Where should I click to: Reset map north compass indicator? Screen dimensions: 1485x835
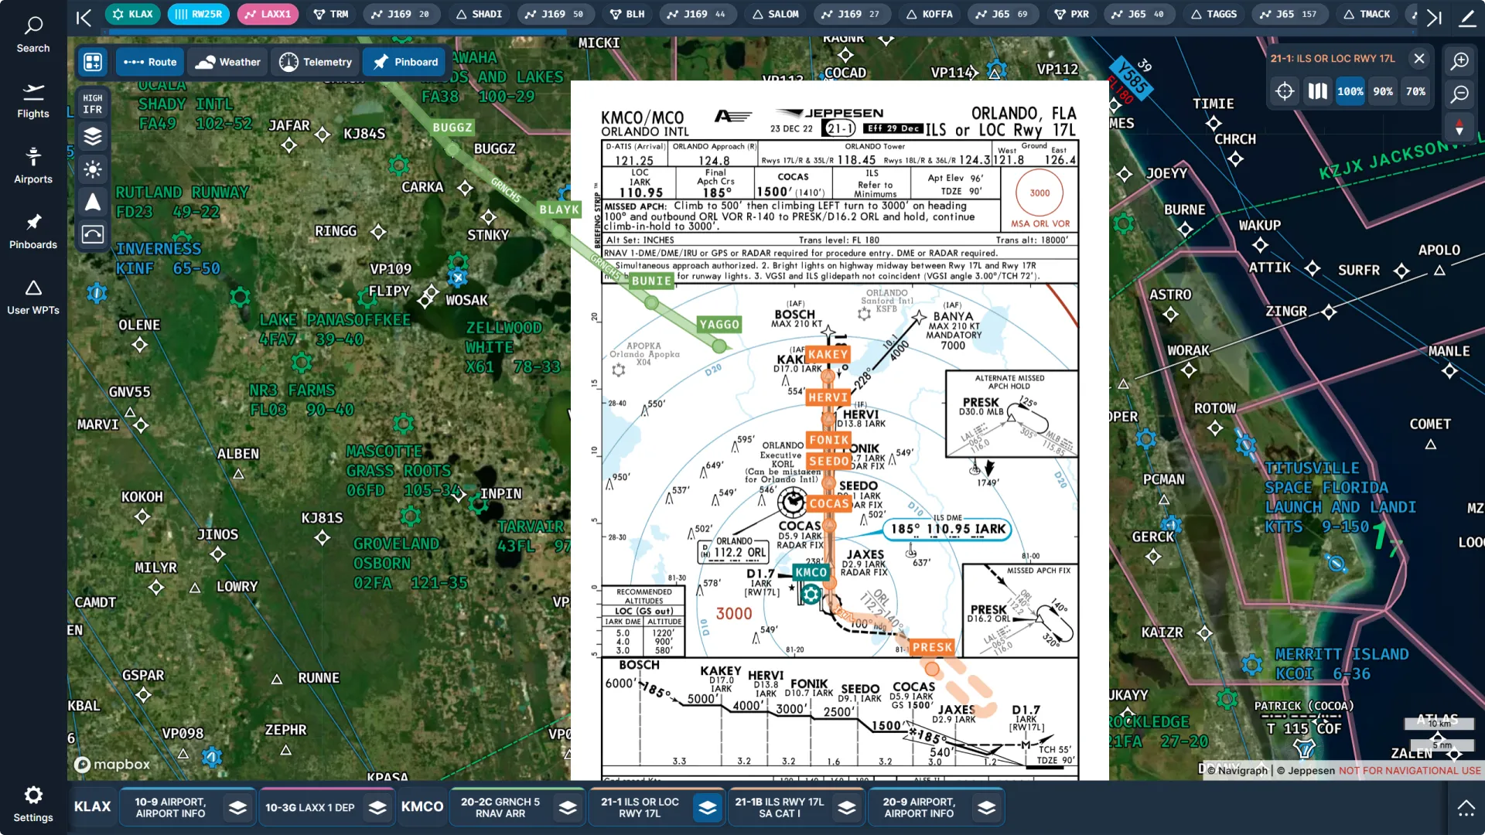tap(1459, 127)
